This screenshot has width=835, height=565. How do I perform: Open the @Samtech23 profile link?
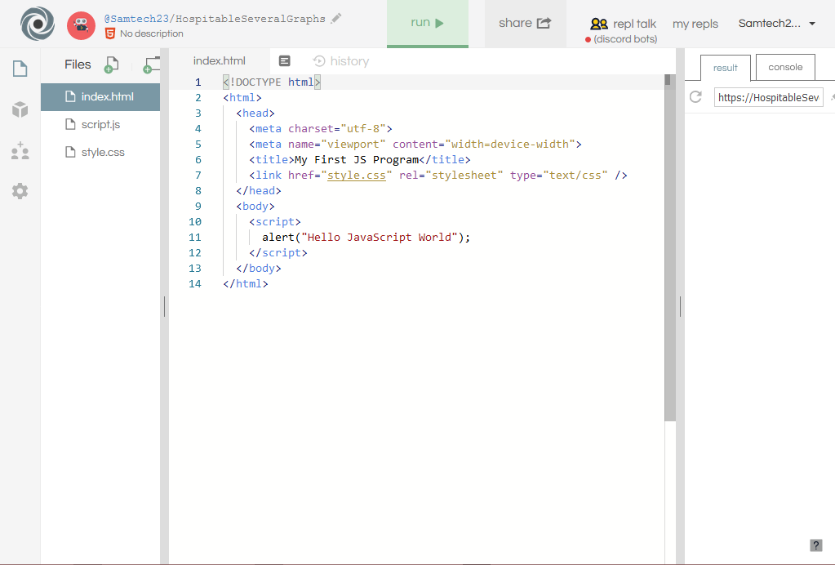(137, 19)
